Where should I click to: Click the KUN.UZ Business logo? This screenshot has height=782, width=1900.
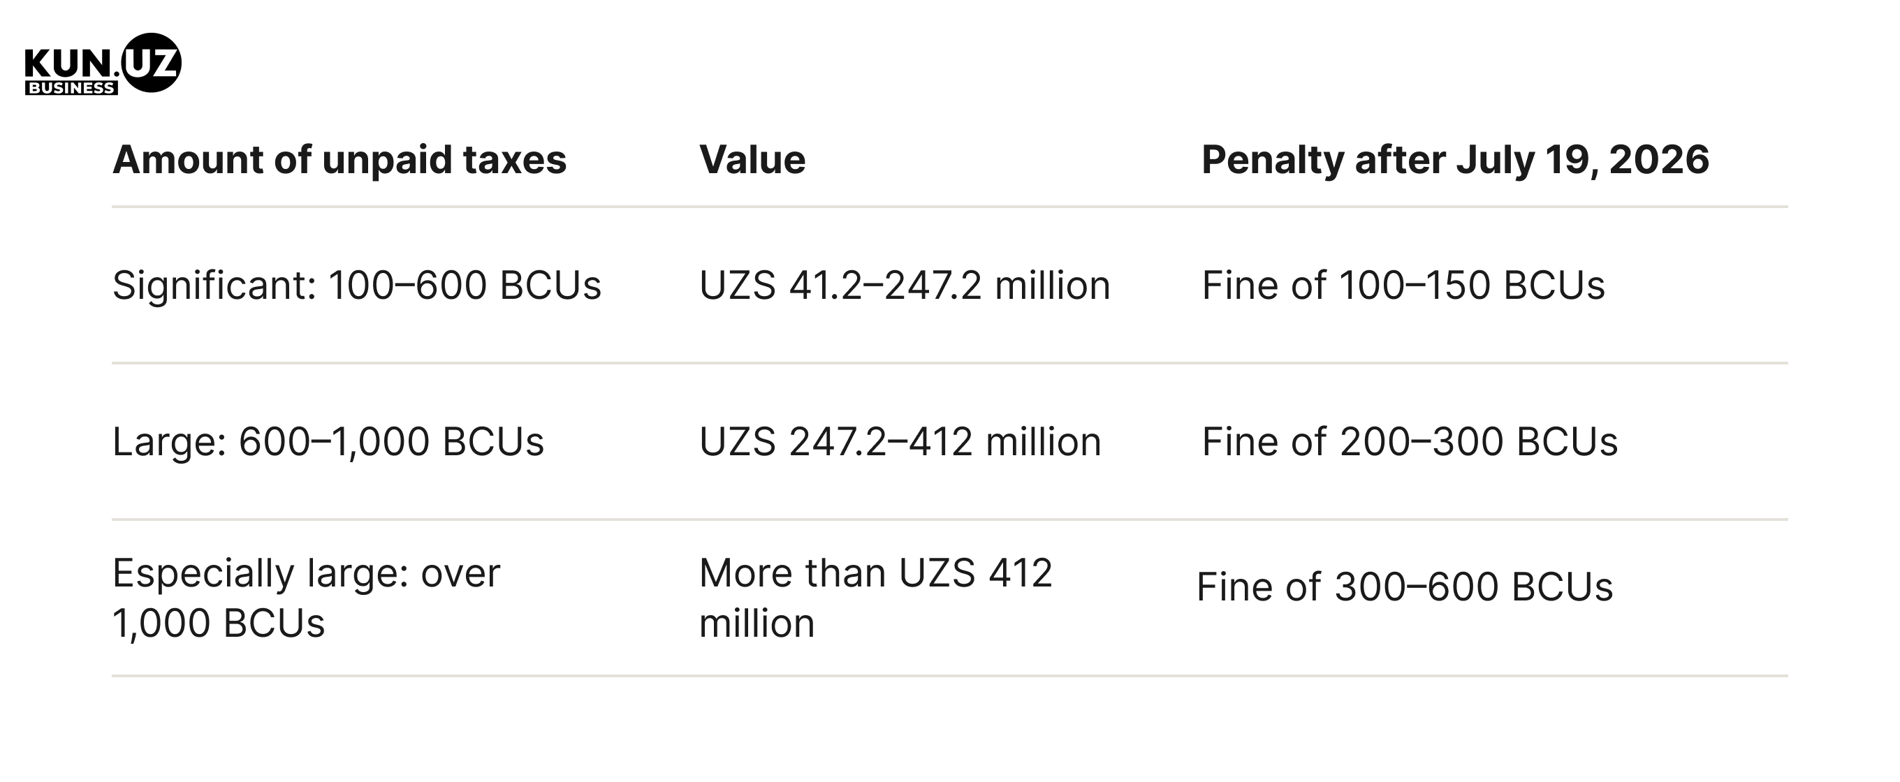point(103,64)
